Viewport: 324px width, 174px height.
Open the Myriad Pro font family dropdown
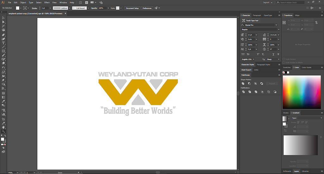276,25
